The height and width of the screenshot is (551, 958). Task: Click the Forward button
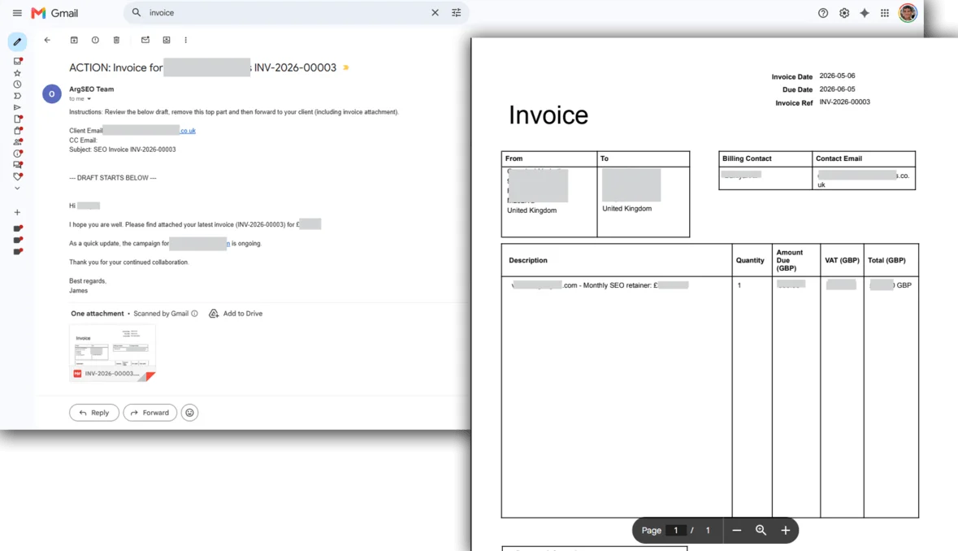click(x=150, y=413)
